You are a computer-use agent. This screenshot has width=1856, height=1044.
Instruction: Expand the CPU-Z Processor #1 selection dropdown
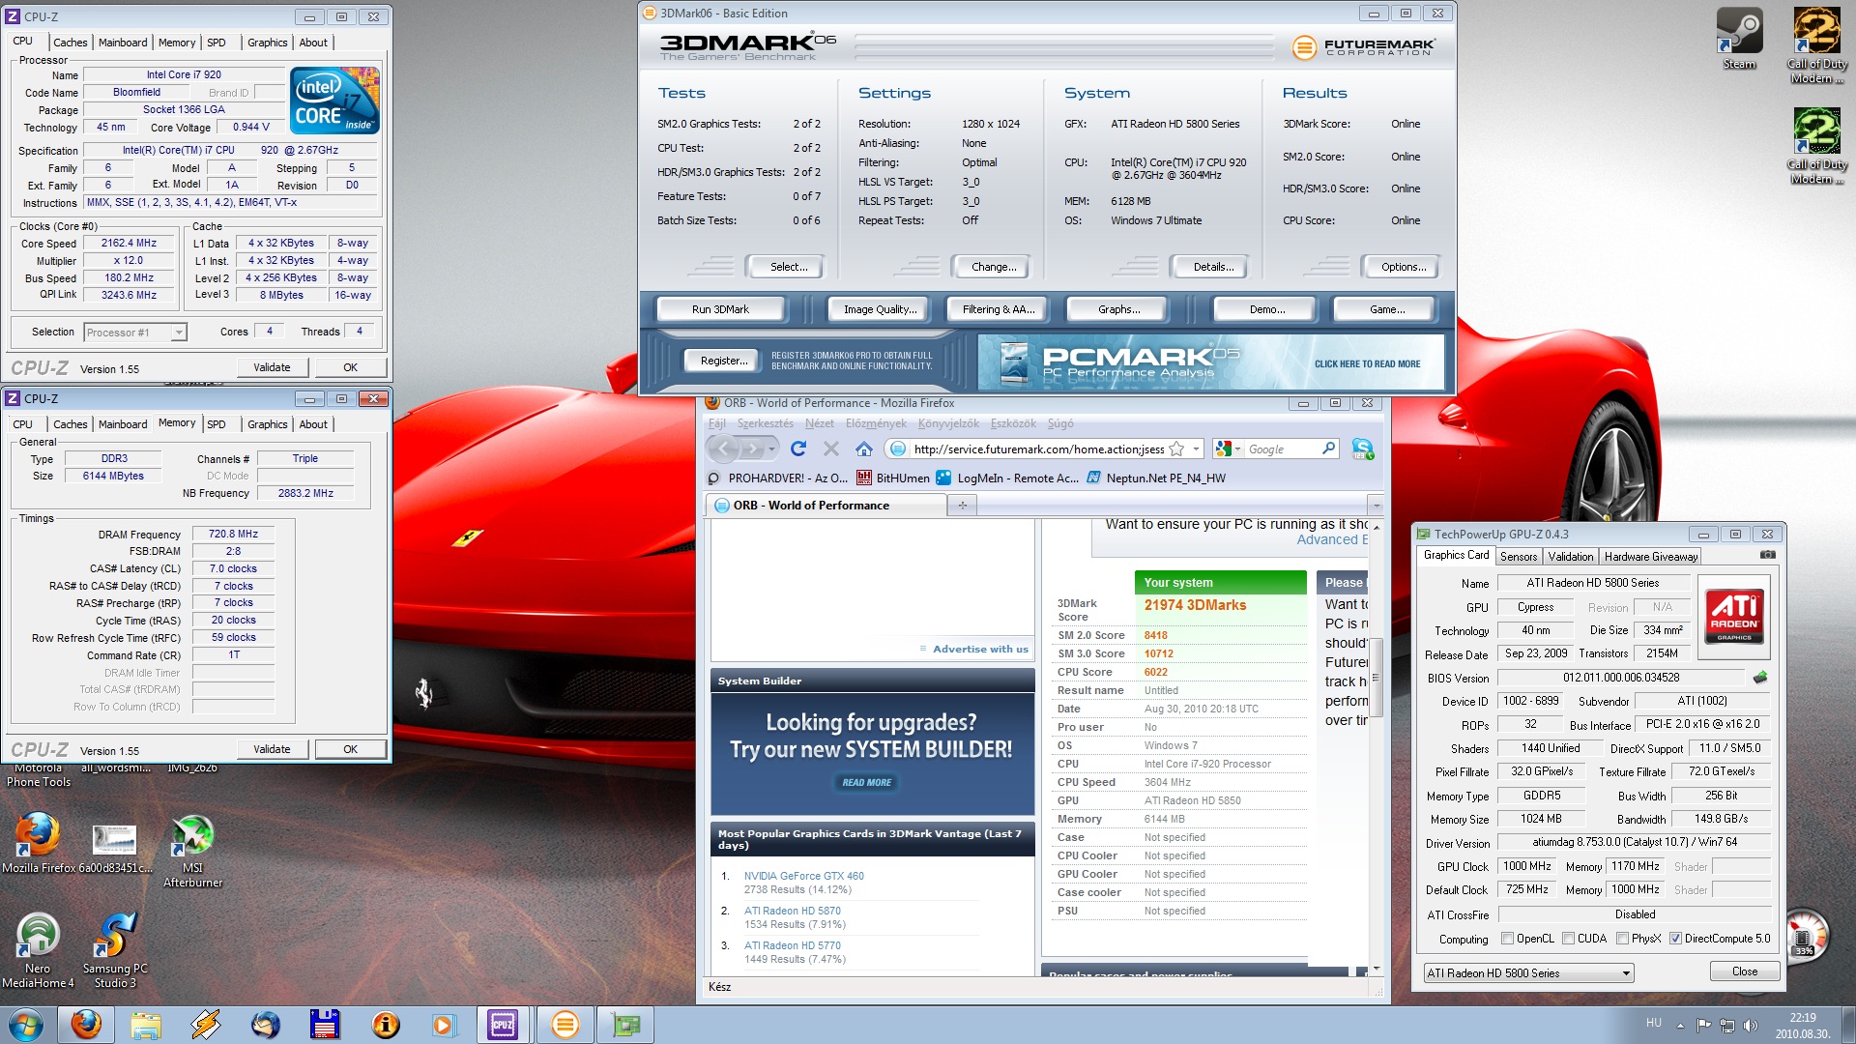(179, 332)
